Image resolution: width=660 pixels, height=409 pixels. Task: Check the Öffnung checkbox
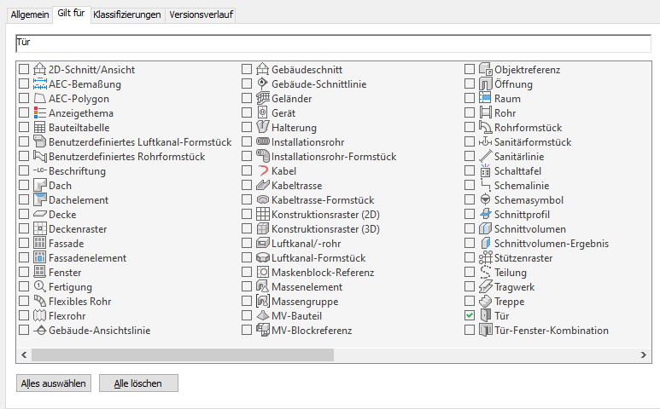(470, 84)
